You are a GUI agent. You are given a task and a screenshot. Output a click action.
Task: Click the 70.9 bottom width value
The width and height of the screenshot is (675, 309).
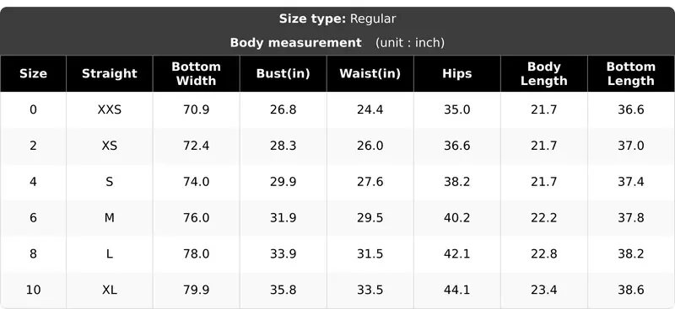pyautogui.click(x=197, y=109)
